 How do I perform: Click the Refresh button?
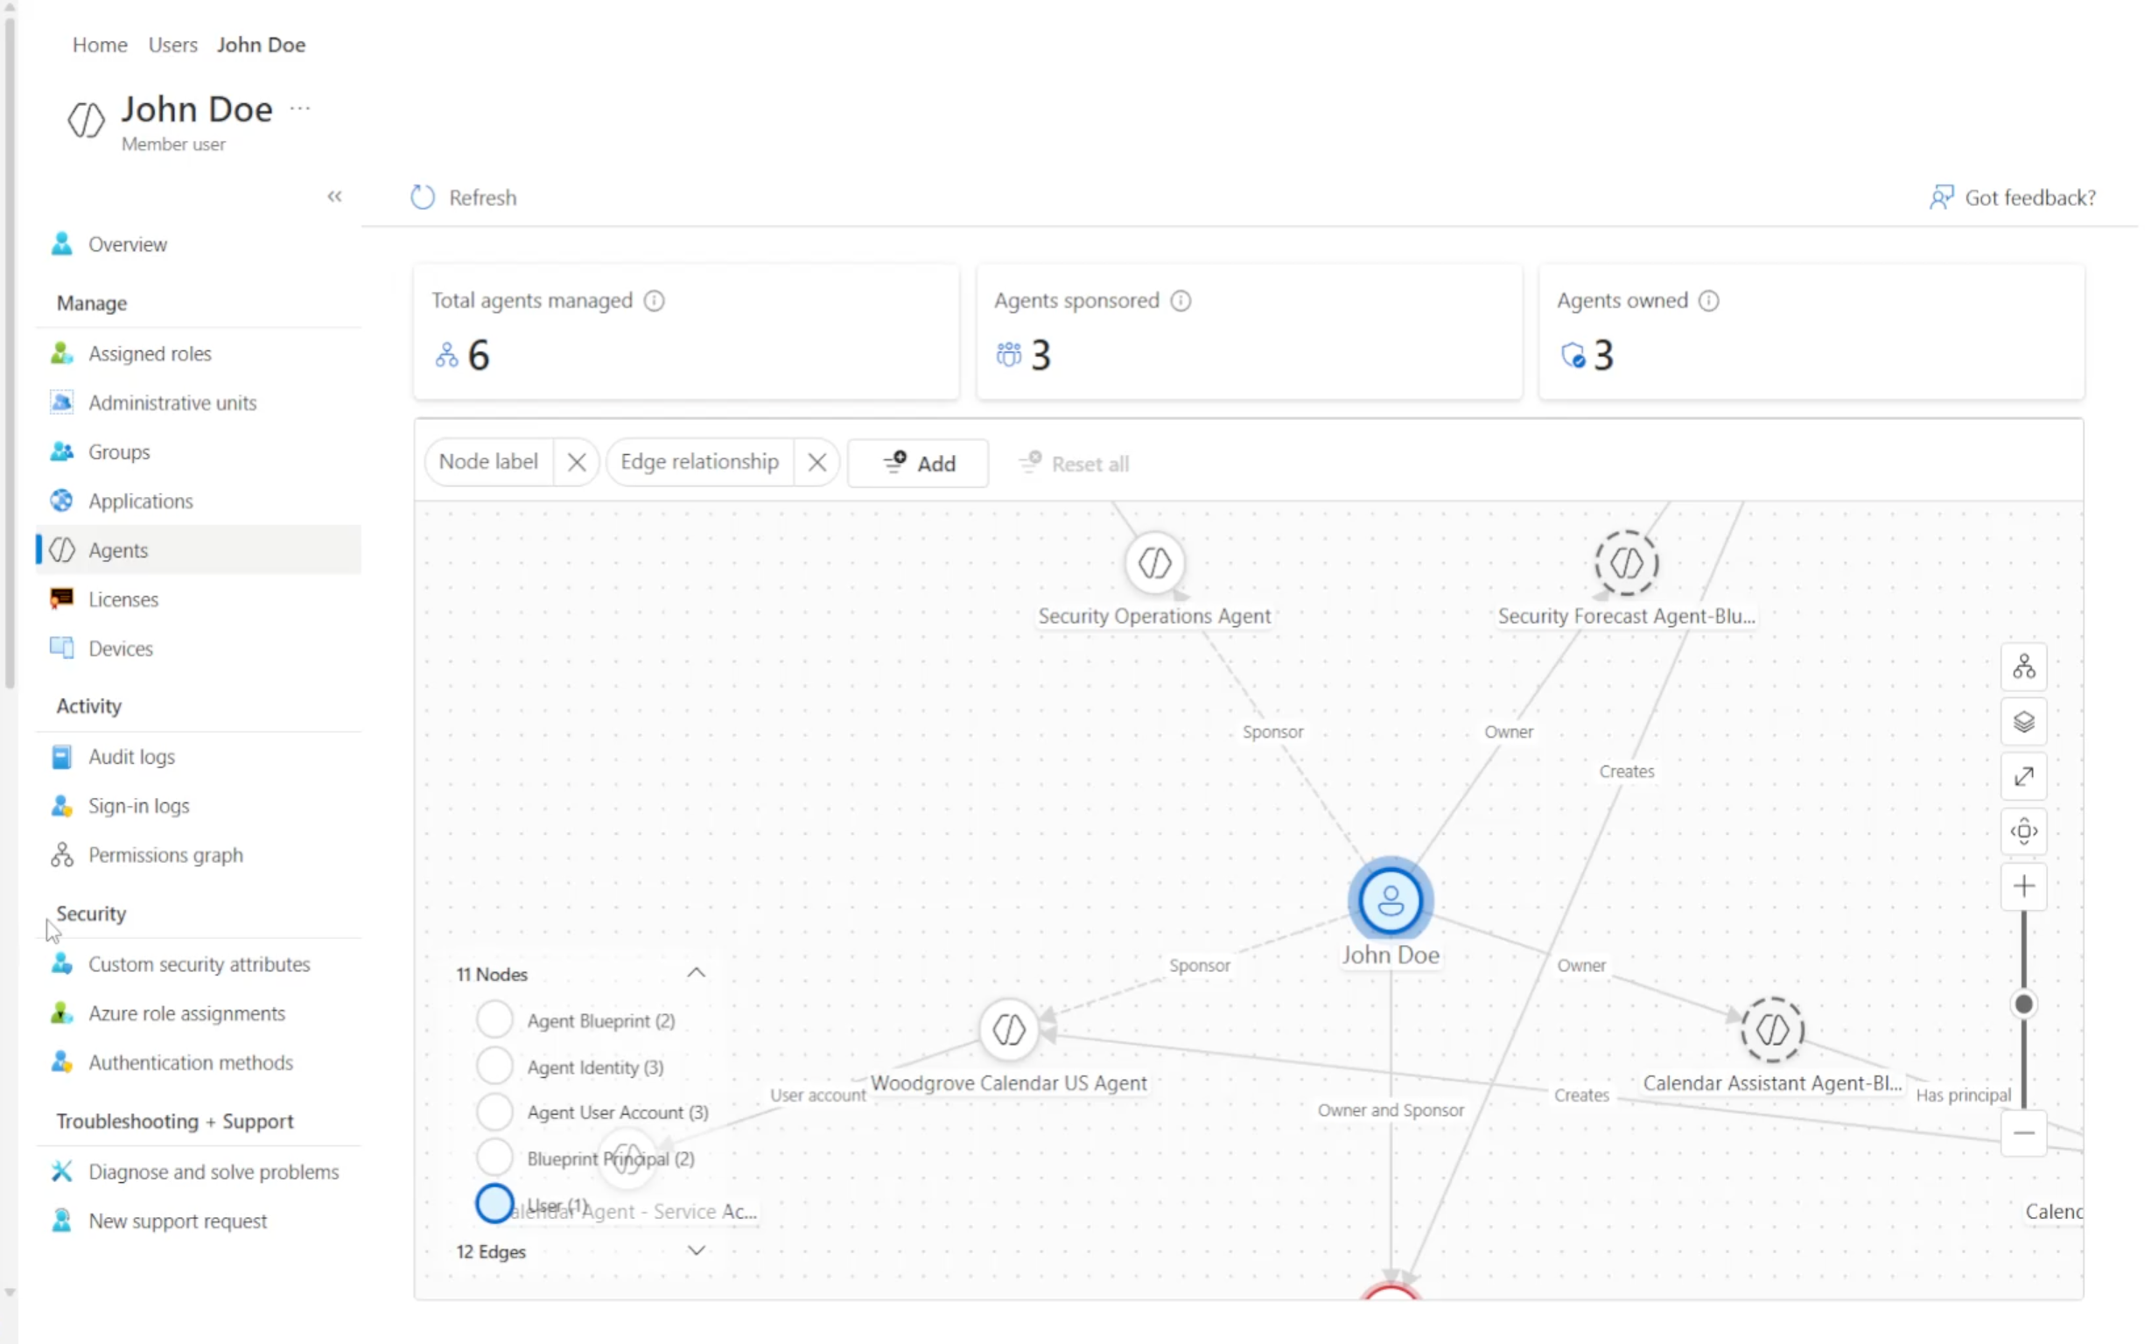click(x=463, y=198)
